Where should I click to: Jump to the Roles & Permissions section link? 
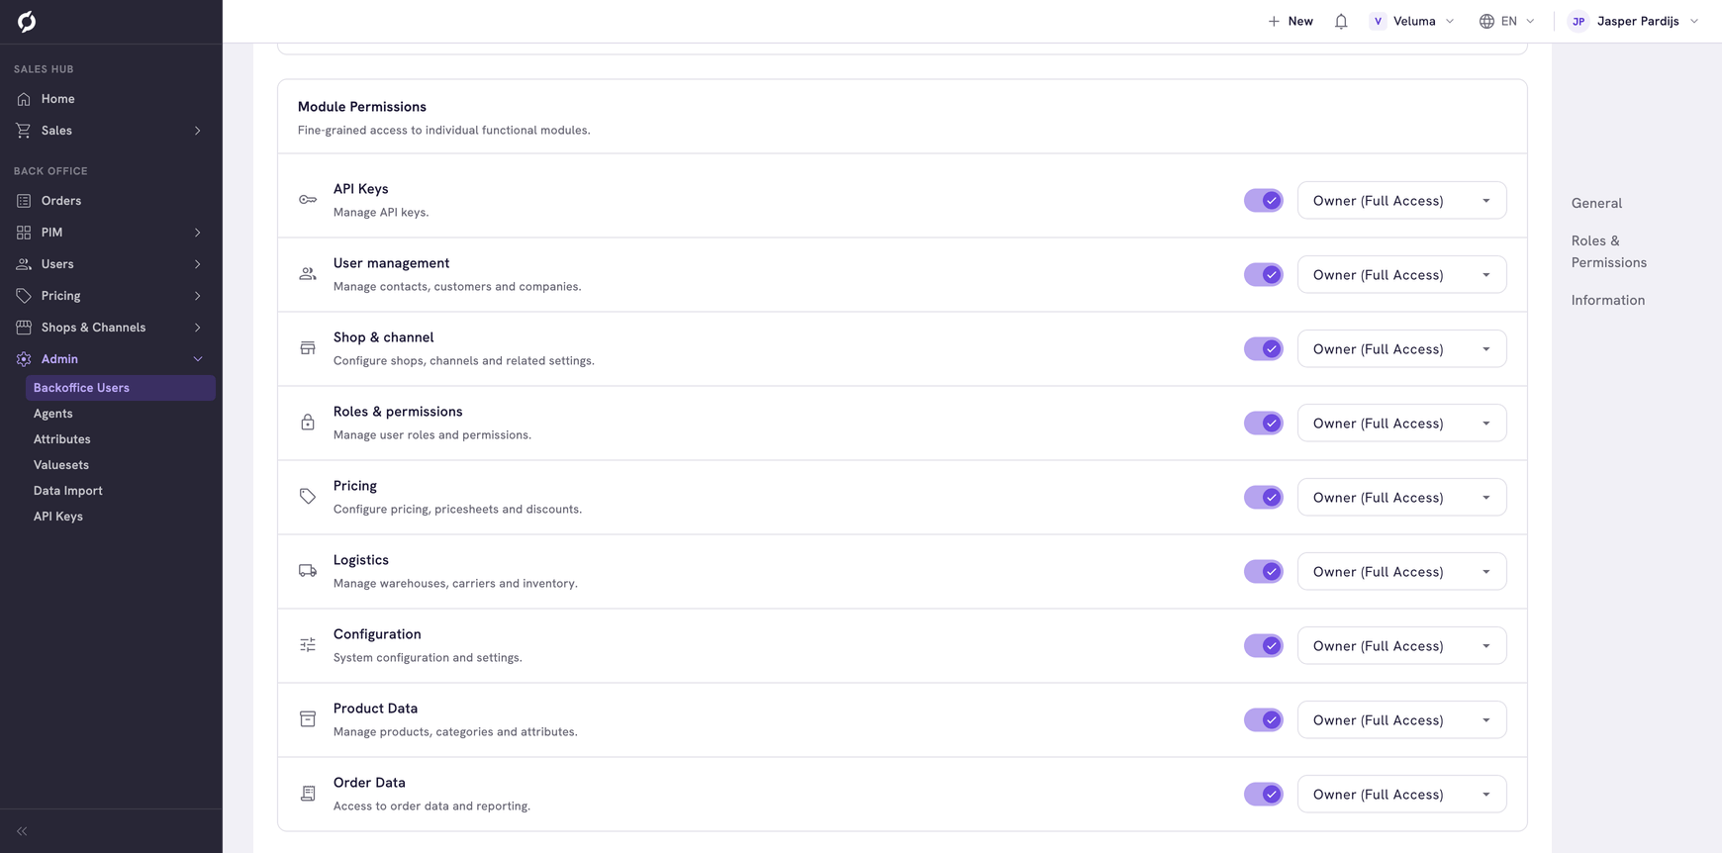pyautogui.click(x=1609, y=251)
